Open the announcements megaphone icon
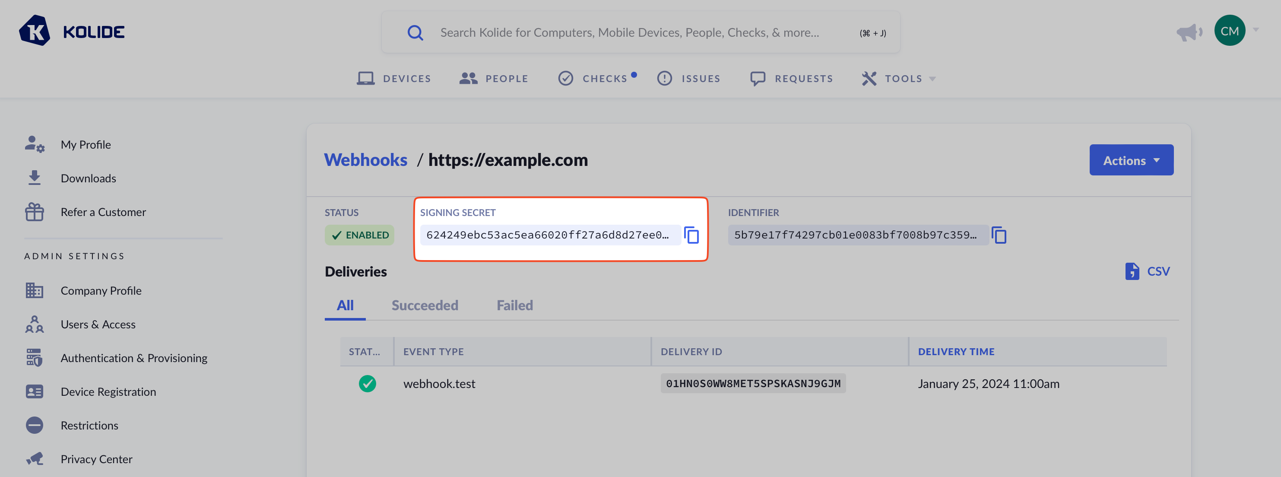Viewport: 1281px width, 477px height. point(1189,32)
